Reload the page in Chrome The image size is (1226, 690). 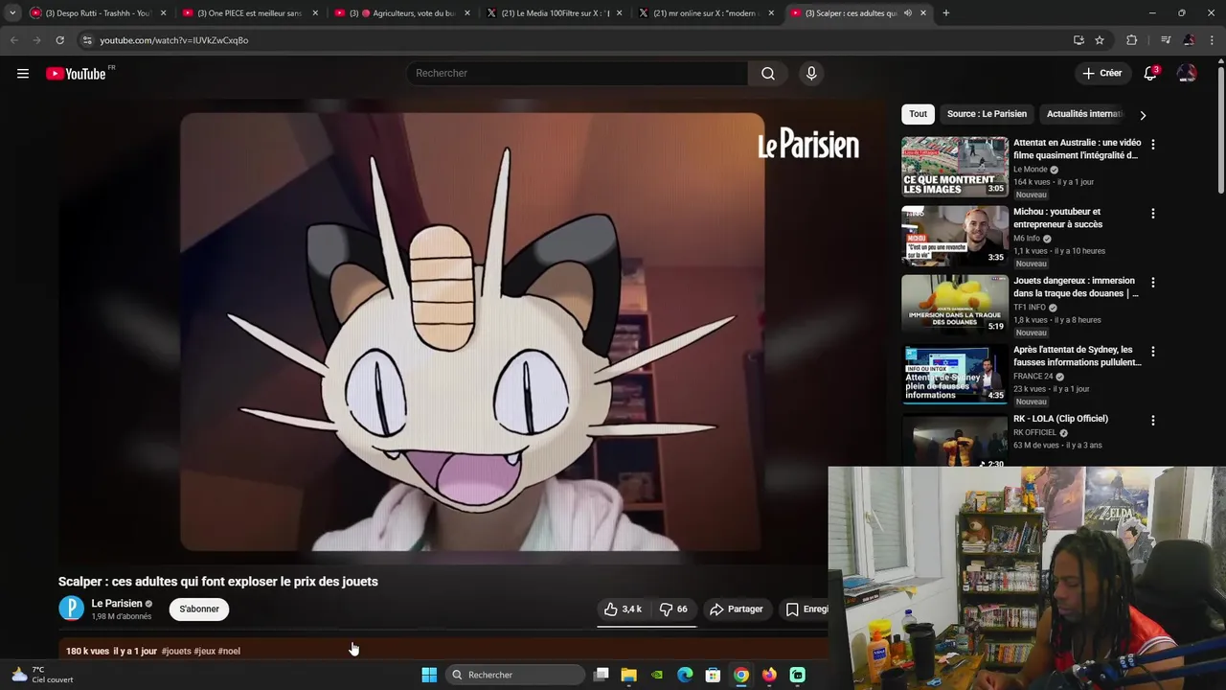click(x=59, y=40)
